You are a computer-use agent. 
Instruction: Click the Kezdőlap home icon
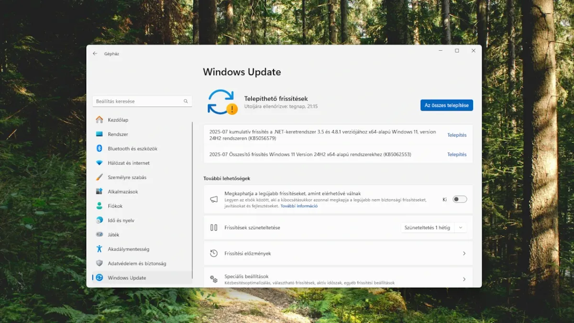(x=99, y=120)
